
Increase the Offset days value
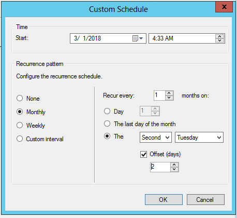[174, 165]
